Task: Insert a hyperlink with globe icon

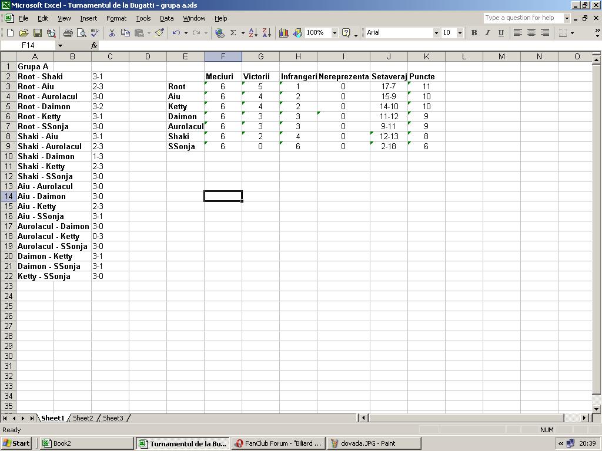Action: point(220,33)
